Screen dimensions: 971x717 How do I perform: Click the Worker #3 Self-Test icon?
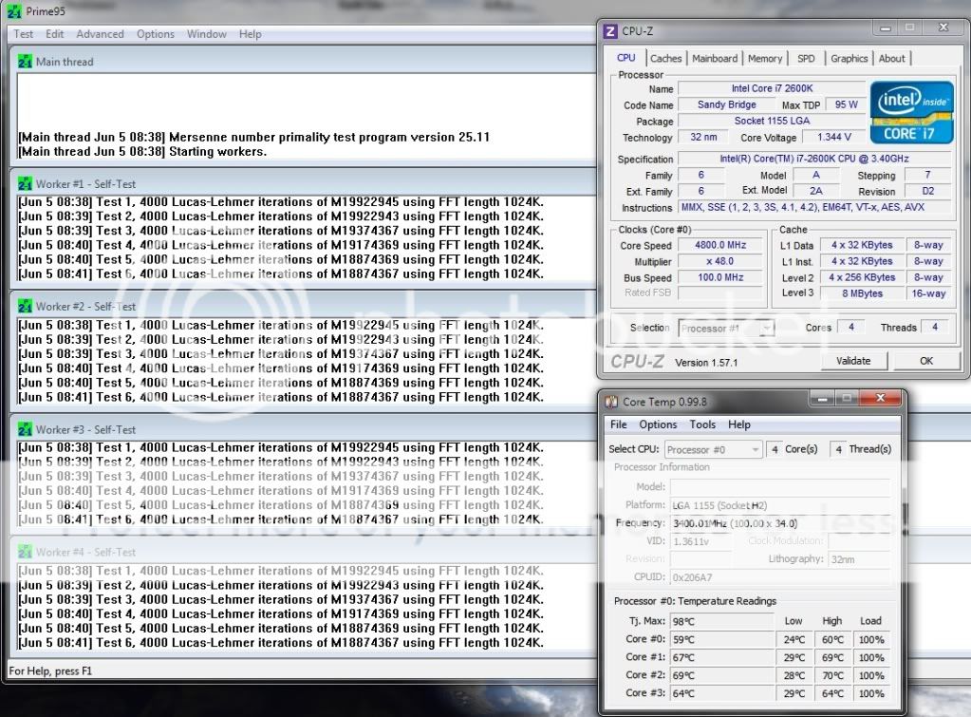25,429
